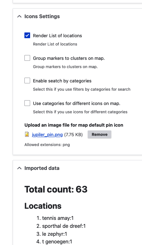Open the jupiler_pin.png file link

coord(47,135)
